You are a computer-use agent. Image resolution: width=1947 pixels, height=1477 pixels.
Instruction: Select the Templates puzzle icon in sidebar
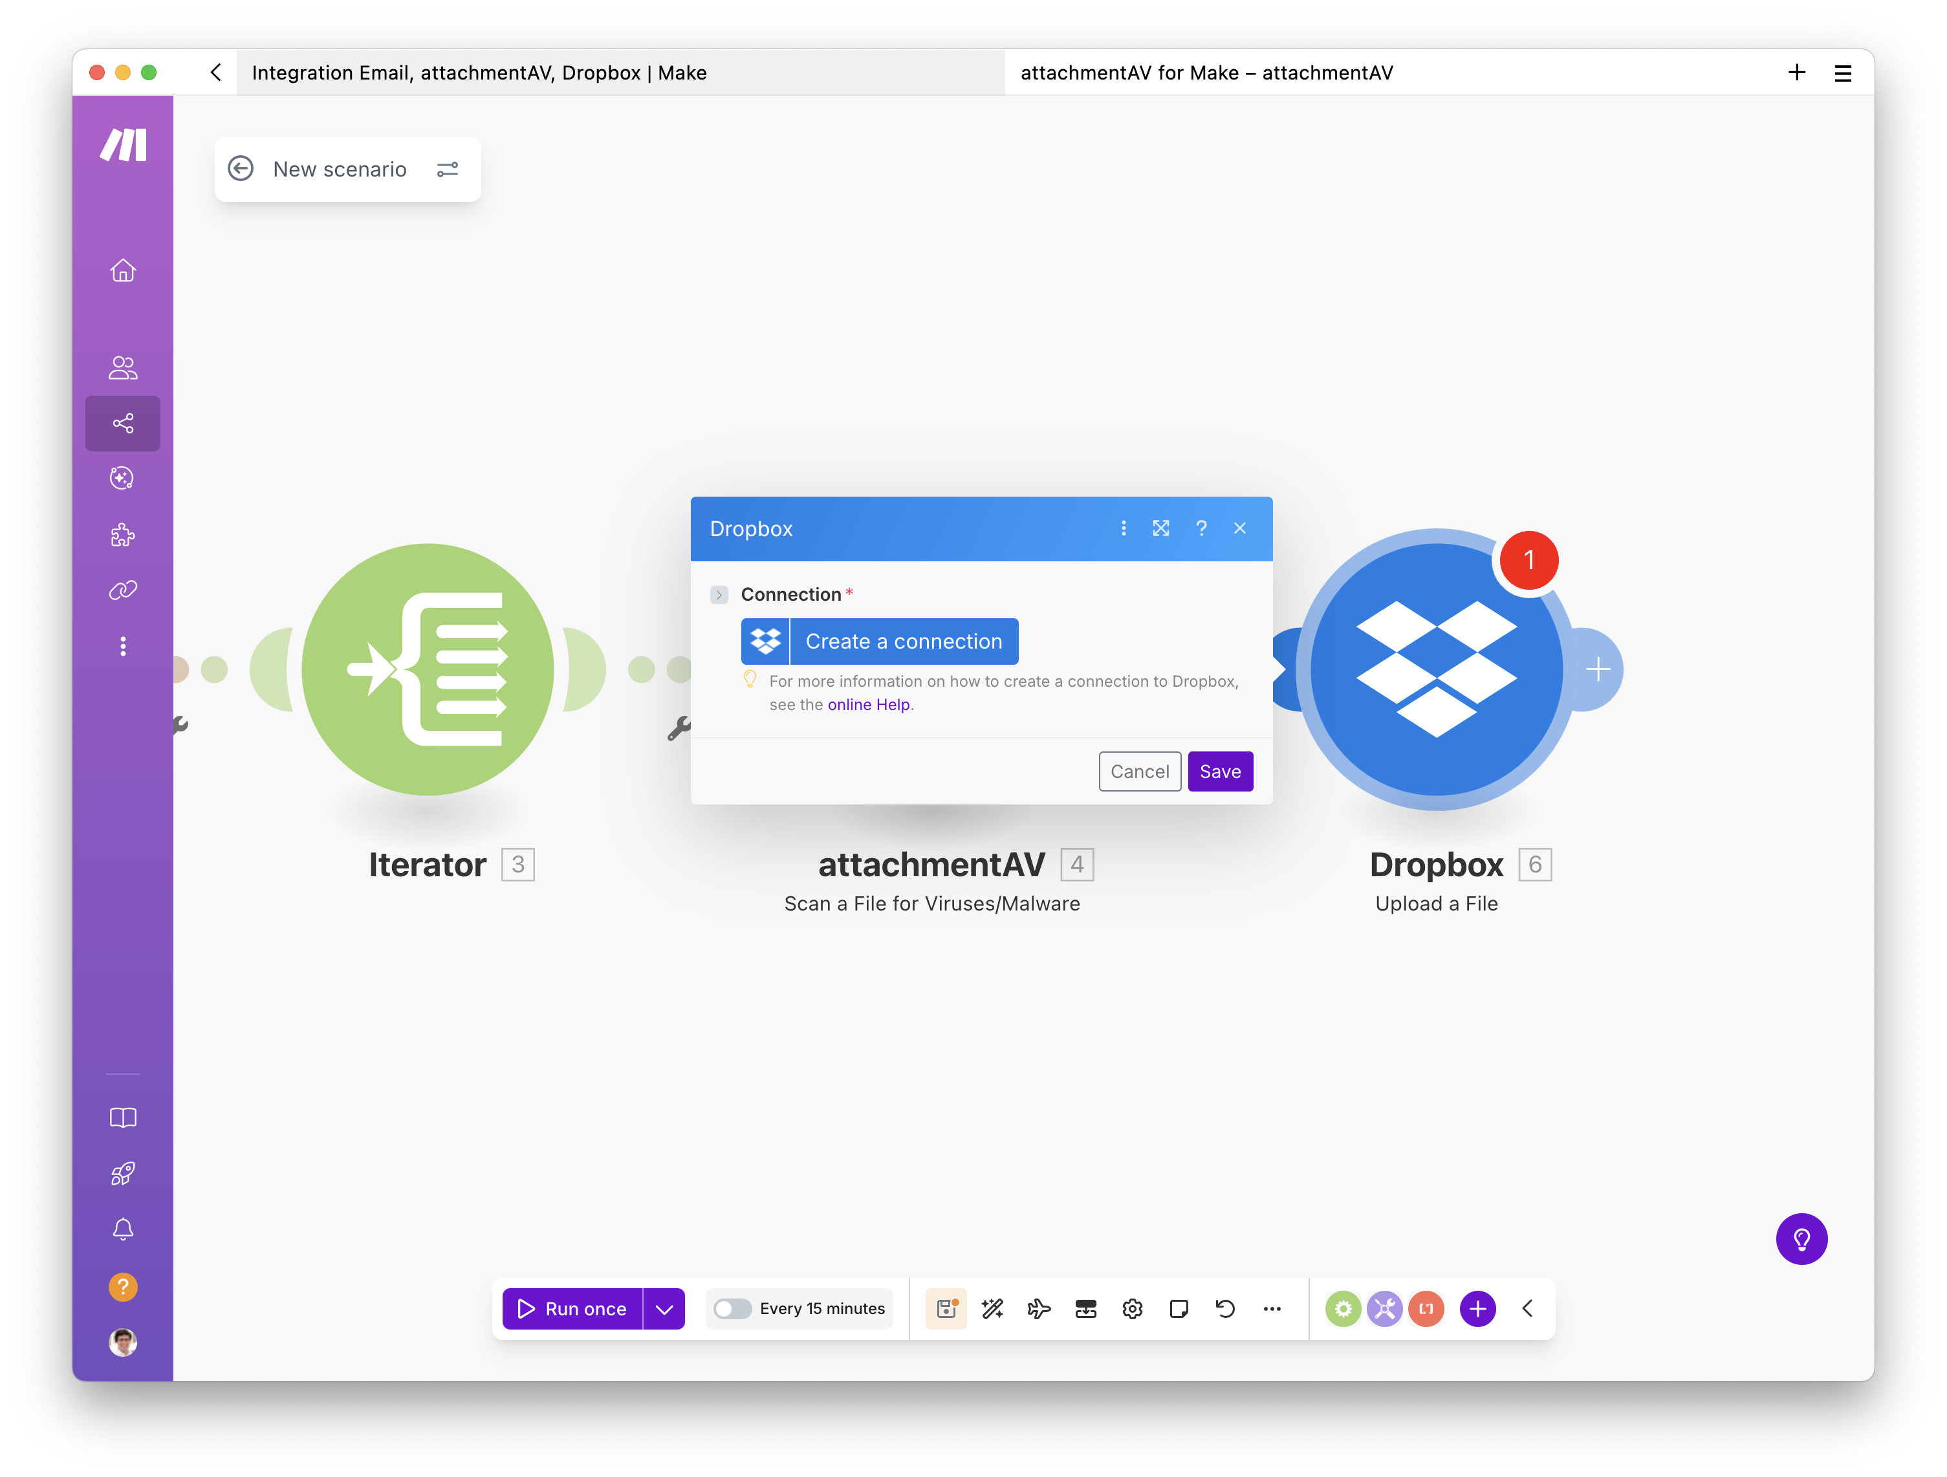pyautogui.click(x=122, y=535)
